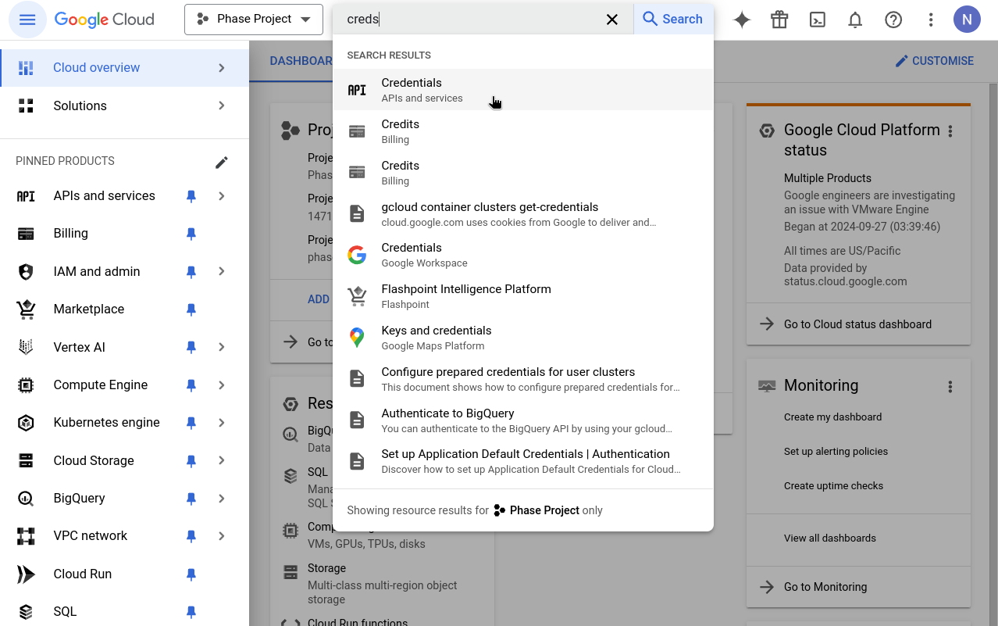998x626 pixels.
Task: Open Gemini sparkle assistant icon
Action: click(742, 20)
